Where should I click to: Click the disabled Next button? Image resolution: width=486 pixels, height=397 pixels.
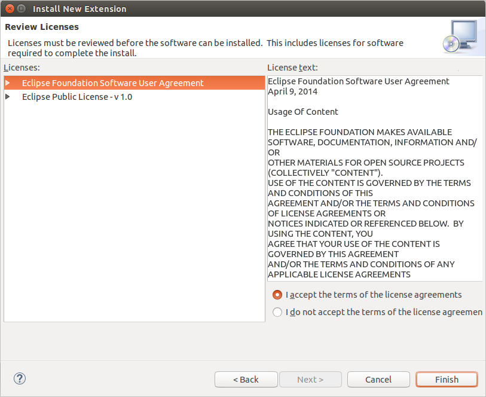tap(310, 379)
